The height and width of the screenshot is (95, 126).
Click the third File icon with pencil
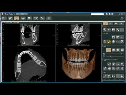(113, 76)
